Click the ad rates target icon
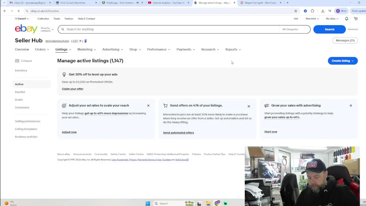The width and height of the screenshot is (366, 206). tap(64, 106)
